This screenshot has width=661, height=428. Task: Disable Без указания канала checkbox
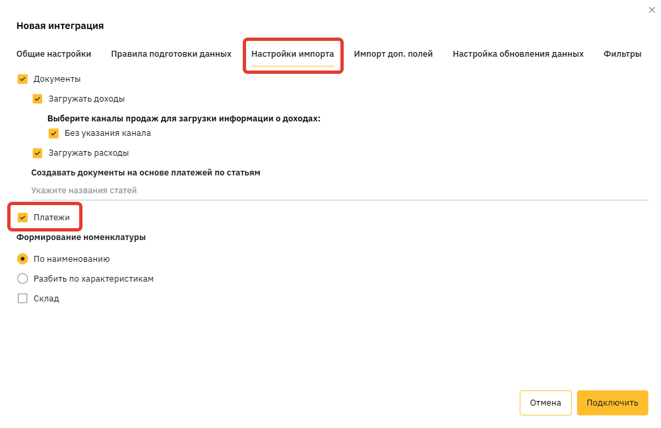point(53,133)
